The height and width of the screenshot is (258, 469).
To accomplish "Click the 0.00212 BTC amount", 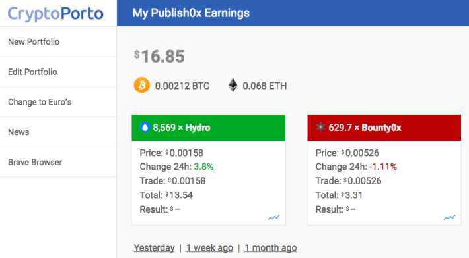I will pos(182,86).
